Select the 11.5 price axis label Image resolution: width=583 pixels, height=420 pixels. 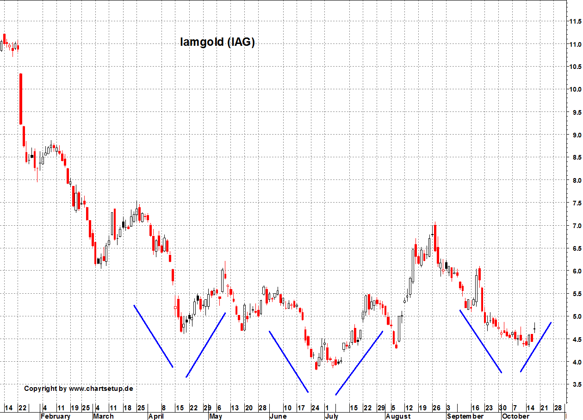tap(575, 21)
